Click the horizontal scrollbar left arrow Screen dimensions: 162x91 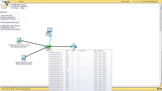(x=1, y=86)
